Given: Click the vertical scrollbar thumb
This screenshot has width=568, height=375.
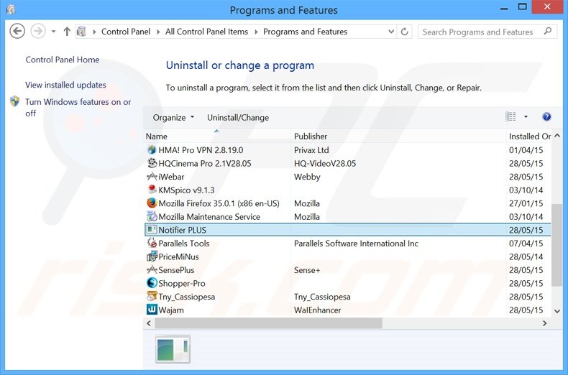Looking at the screenshot, I should pyautogui.click(x=556, y=245).
